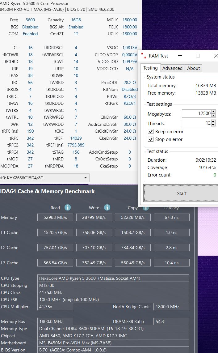Increase Megabytes with the up stepper arrow
This screenshot has height=353, width=218.
tap(213, 112)
